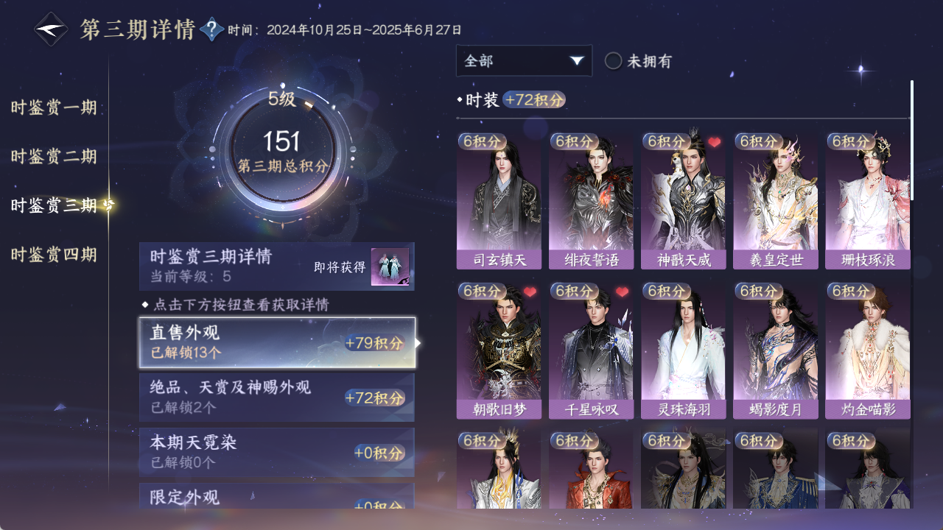Image resolution: width=943 pixels, height=530 pixels.
Task: Select the 司玄镇天 outfit card
Action: point(499,201)
